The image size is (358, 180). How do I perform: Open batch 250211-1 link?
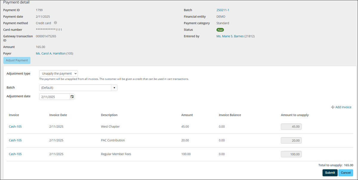tap(223, 10)
